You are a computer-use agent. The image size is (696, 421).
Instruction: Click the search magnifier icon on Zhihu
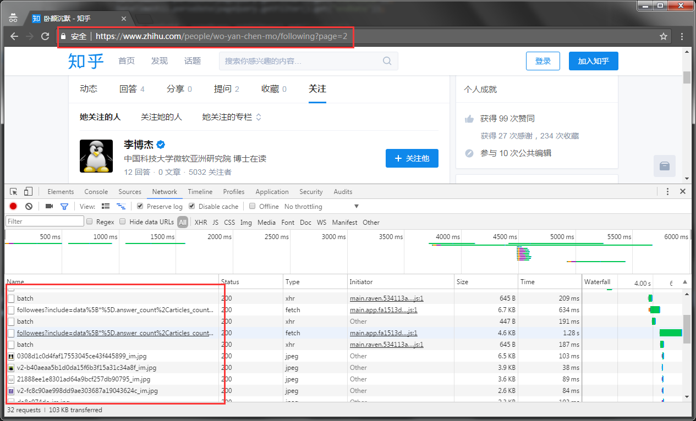(387, 61)
